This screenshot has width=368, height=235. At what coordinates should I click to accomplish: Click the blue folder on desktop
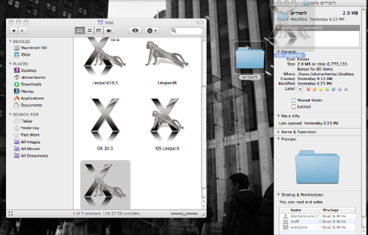click(x=250, y=58)
